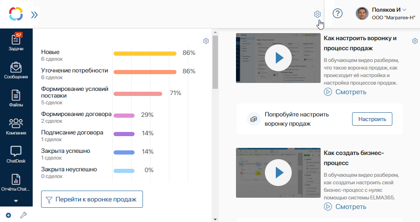Open the Отчёты Chat reports section

pos(16,183)
